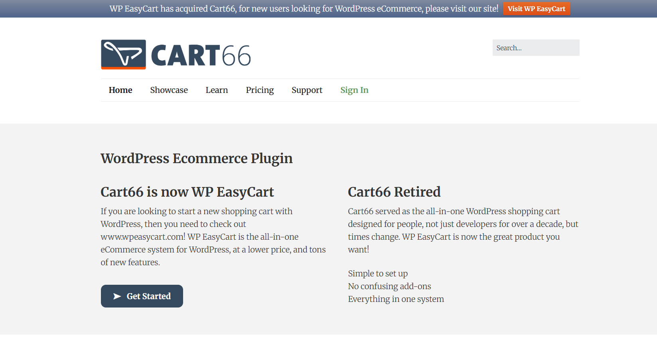Open the Support page
This screenshot has width=657, height=339.
click(x=307, y=90)
